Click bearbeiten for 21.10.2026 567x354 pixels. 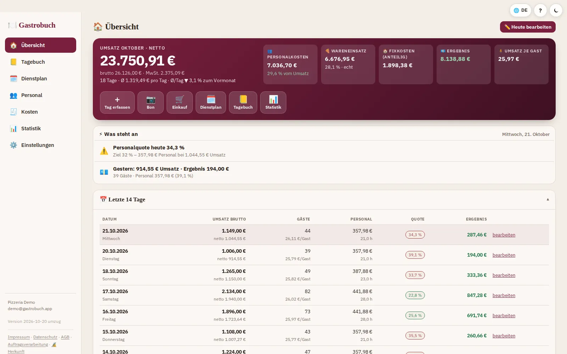click(504, 235)
